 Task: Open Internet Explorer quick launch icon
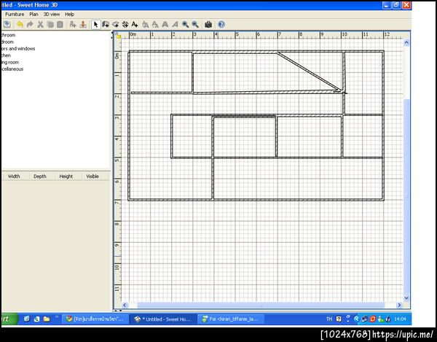[27, 319]
